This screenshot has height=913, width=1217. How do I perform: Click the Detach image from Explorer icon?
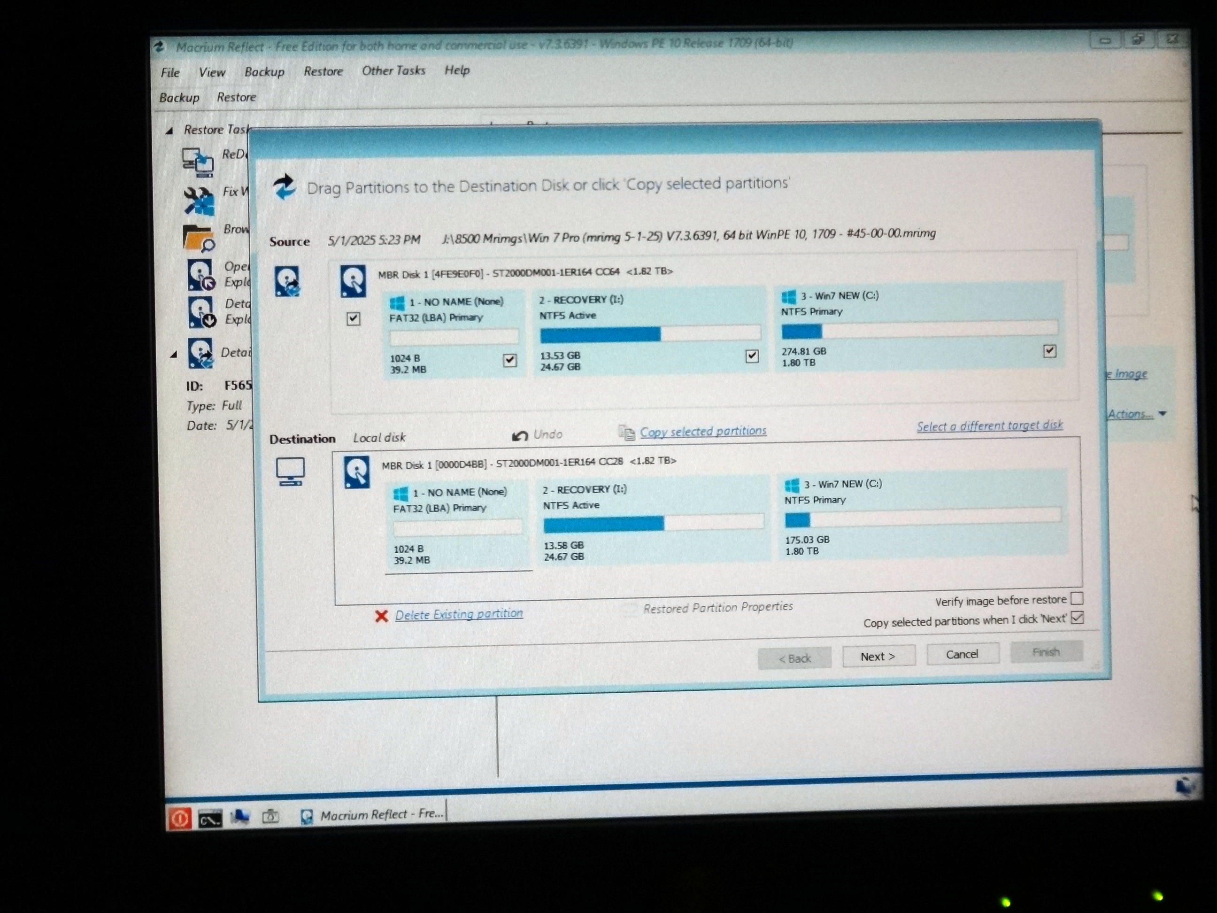click(x=201, y=312)
